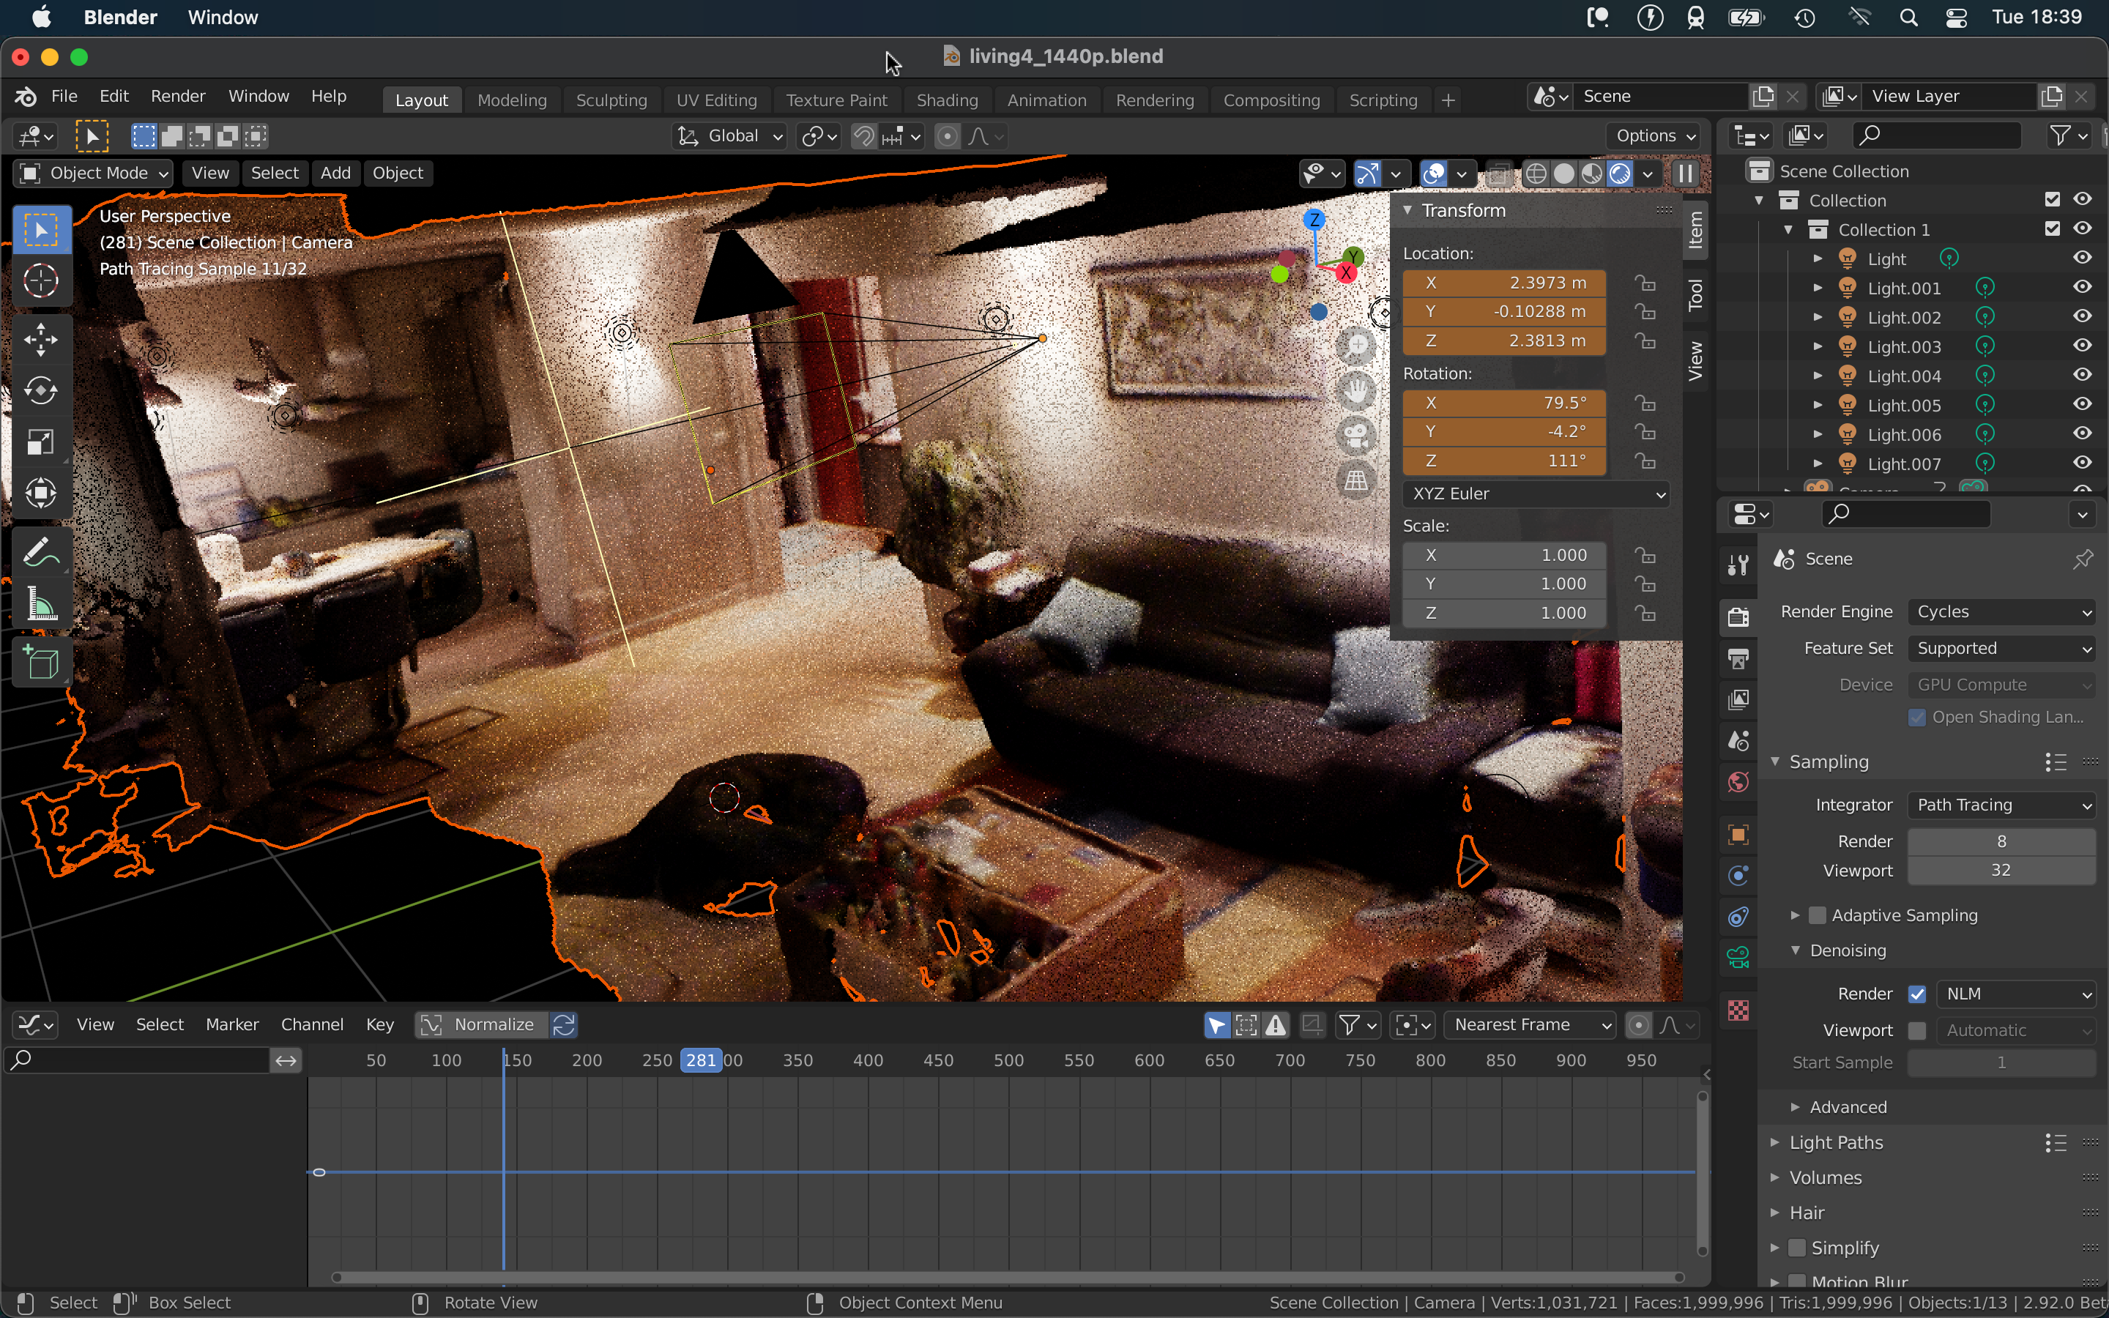Activate the Measure tool
Viewport: 2109px width, 1318px height.
[x=40, y=604]
